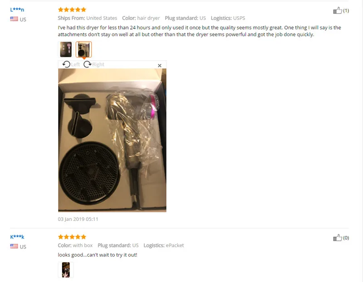This screenshot has width=363, height=282.
Task: Click the US flag under K***k
Action: [14, 246]
